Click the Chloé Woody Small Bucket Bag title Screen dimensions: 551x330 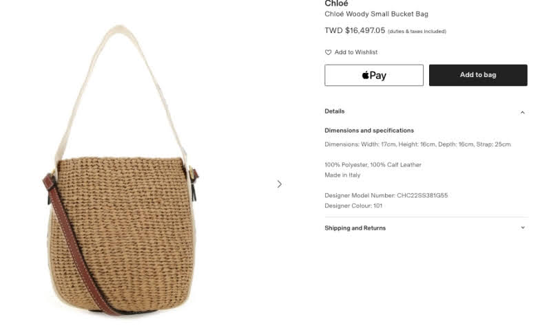(x=376, y=14)
